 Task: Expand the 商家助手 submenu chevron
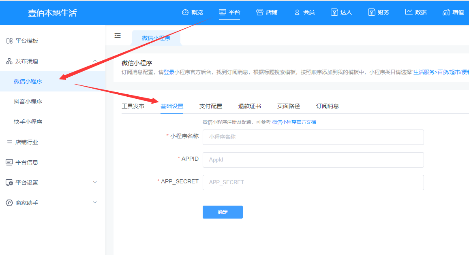[x=95, y=202]
